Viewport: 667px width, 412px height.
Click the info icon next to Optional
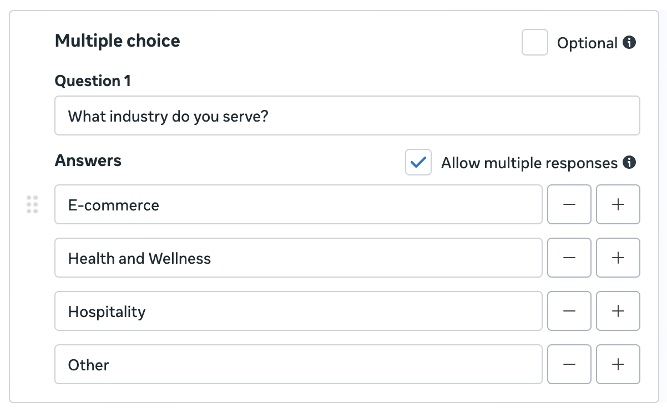629,43
